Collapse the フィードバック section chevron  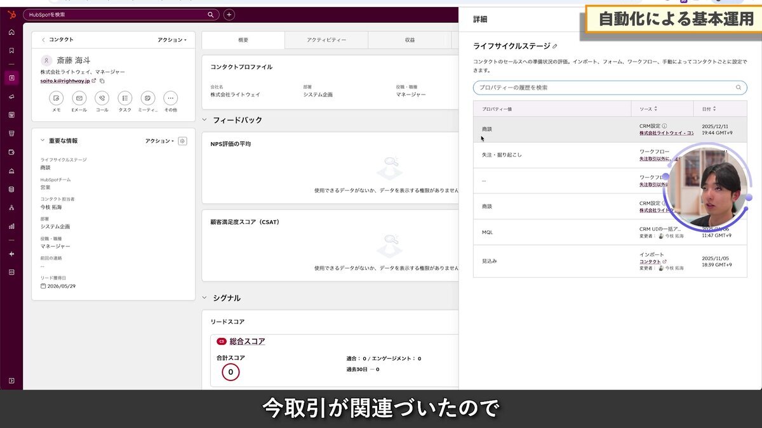click(x=205, y=120)
